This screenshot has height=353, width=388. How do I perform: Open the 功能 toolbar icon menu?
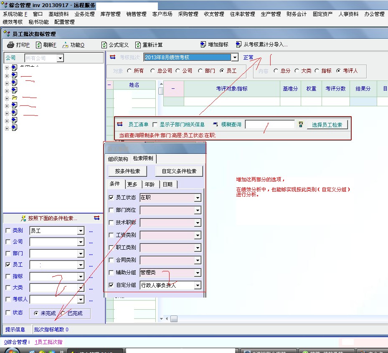tap(66, 45)
